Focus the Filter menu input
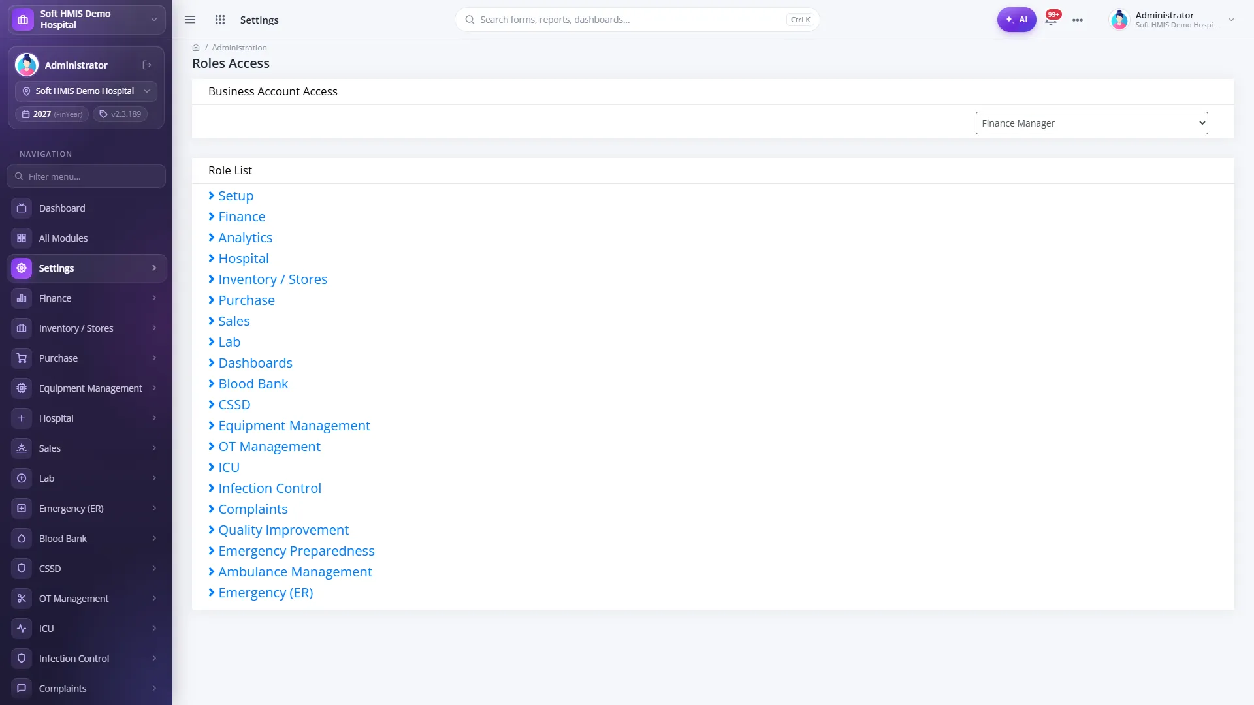 pos(86,176)
